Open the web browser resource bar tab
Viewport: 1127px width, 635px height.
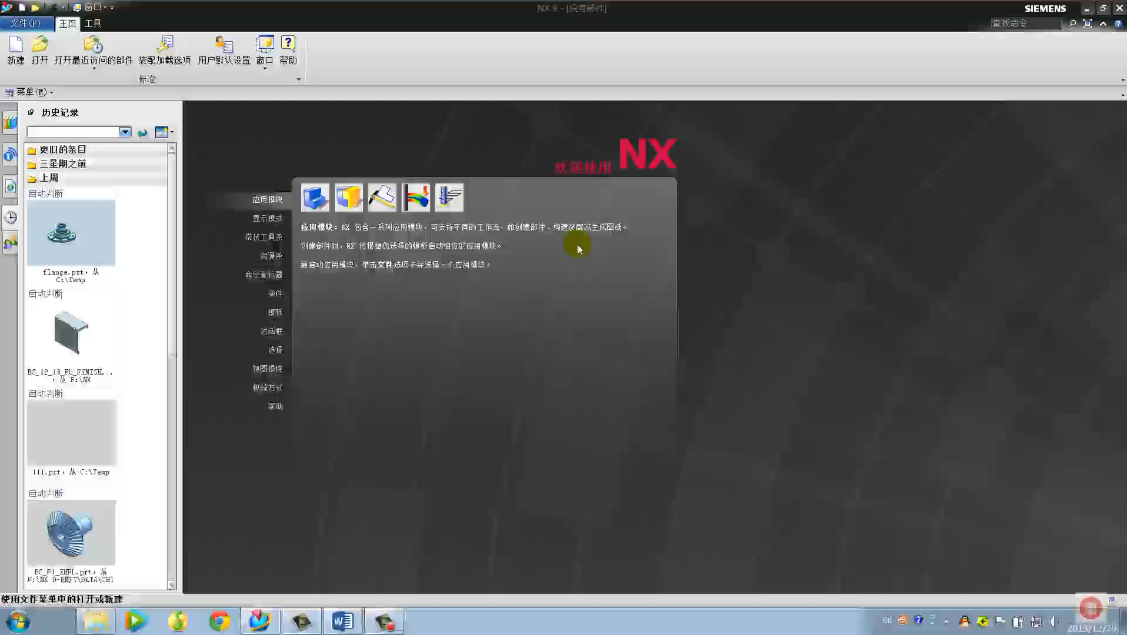tap(10, 186)
